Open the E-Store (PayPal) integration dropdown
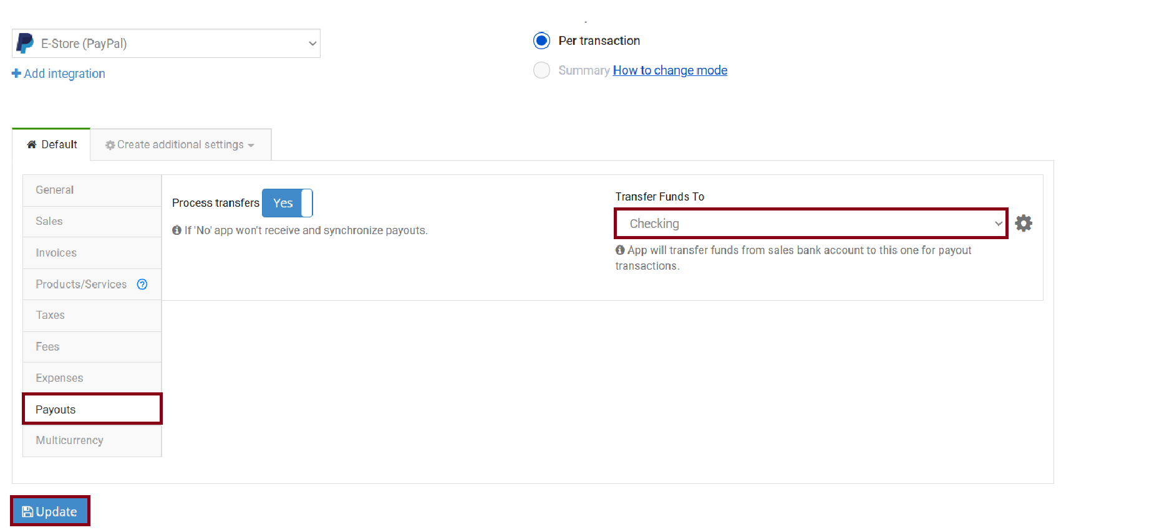Screen dimensions: 1167x530 pyautogui.click(x=166, y=44)
